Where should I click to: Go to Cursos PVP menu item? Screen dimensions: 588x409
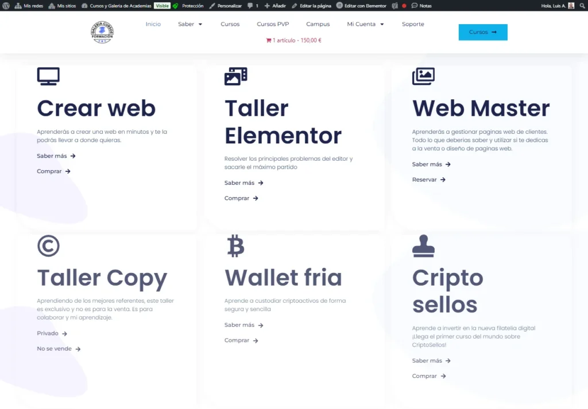273,25
